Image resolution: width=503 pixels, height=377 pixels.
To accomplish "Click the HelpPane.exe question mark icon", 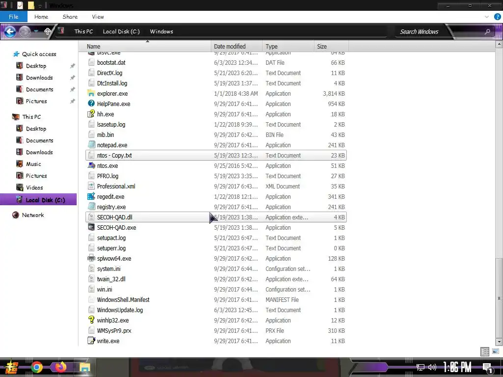I will (91, 104).
